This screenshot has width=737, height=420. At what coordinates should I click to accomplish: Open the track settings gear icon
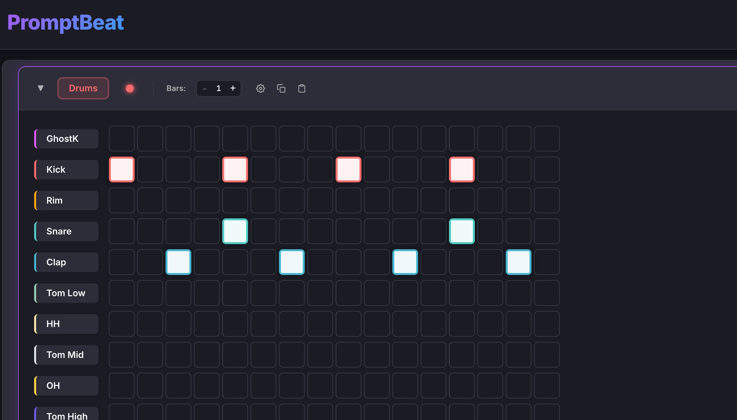coord(260,88)
